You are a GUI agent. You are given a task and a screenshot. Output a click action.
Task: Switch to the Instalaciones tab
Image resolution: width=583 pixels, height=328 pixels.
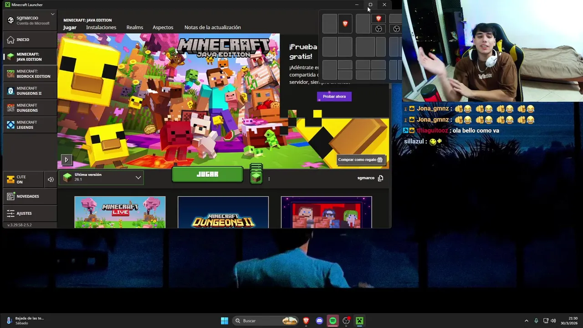(101, 27)
